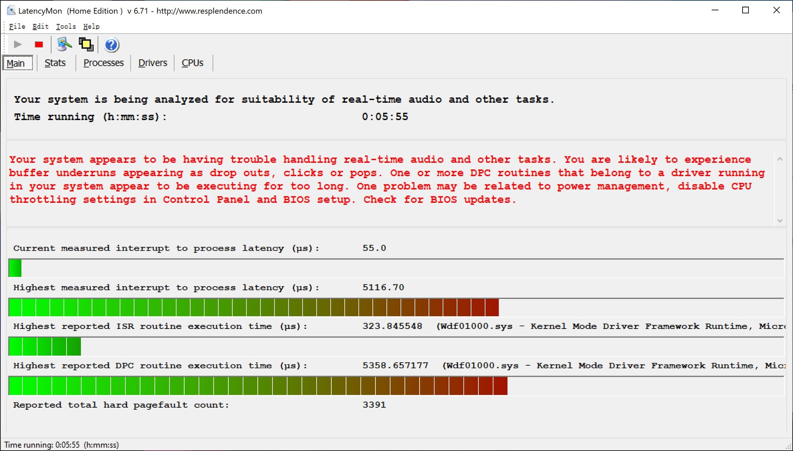Open the options icon with green pencil
Viewport: 793px width, 451px height.
[64, 45]
